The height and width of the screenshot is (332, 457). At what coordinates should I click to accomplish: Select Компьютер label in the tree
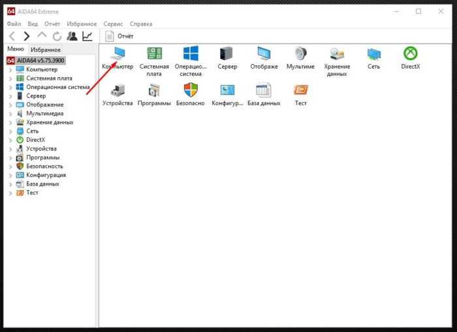42,69
